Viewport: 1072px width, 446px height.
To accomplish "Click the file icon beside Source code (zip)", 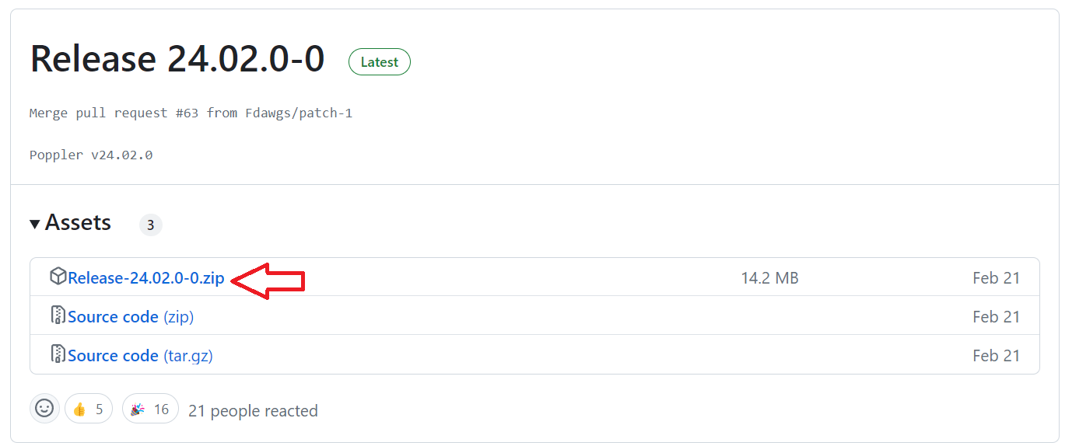I will (58, 315).
